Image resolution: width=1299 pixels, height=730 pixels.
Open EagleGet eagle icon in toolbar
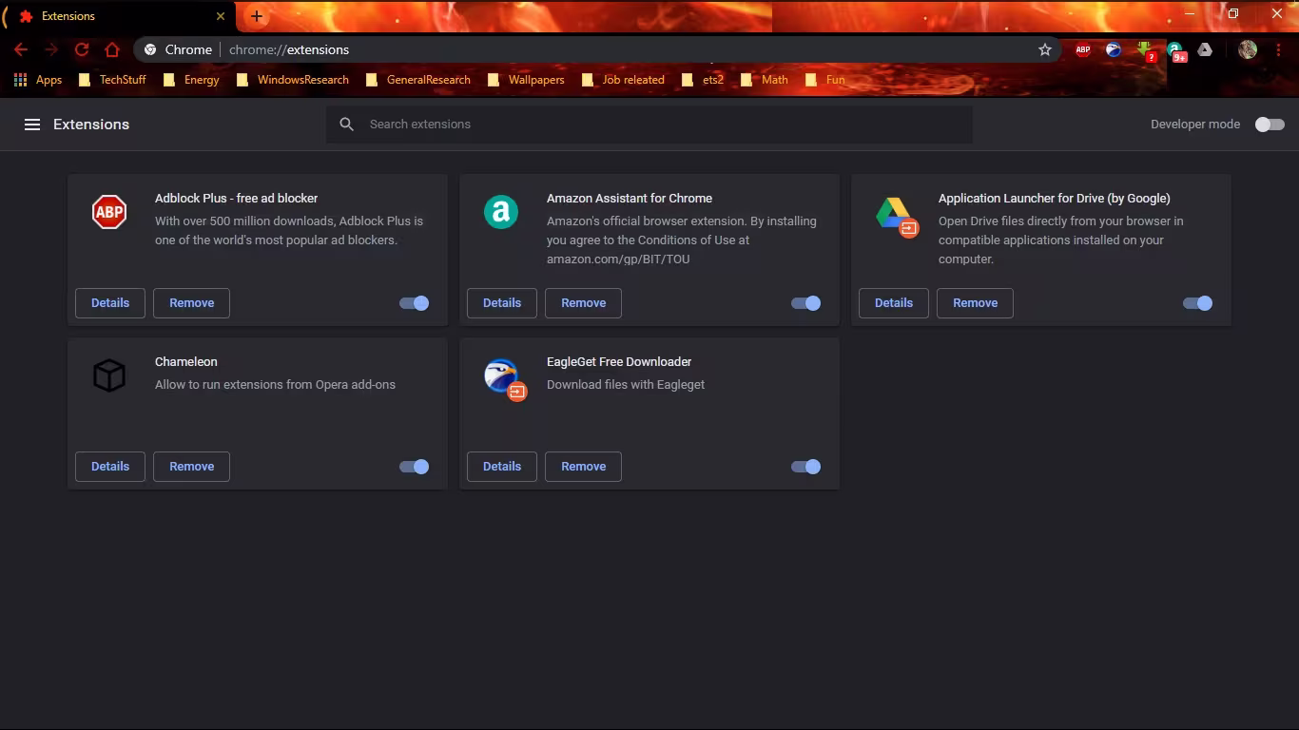click(1114, 49)
